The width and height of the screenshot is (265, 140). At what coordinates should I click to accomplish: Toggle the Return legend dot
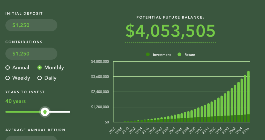pos(179,55)
